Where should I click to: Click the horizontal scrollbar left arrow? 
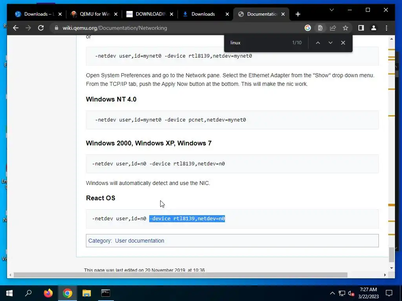10,275
